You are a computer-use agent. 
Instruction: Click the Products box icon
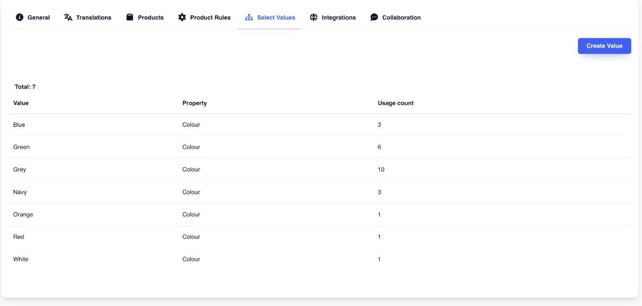click(130, 18)
